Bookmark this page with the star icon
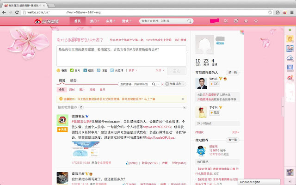The height and width of the screenshot is (185, 296). click(x=270, y=12)
